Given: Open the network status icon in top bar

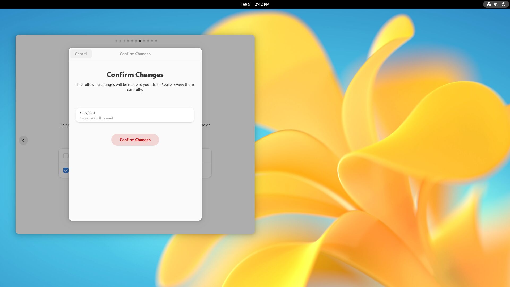Looking at the screenshot, I should [488, 4].
